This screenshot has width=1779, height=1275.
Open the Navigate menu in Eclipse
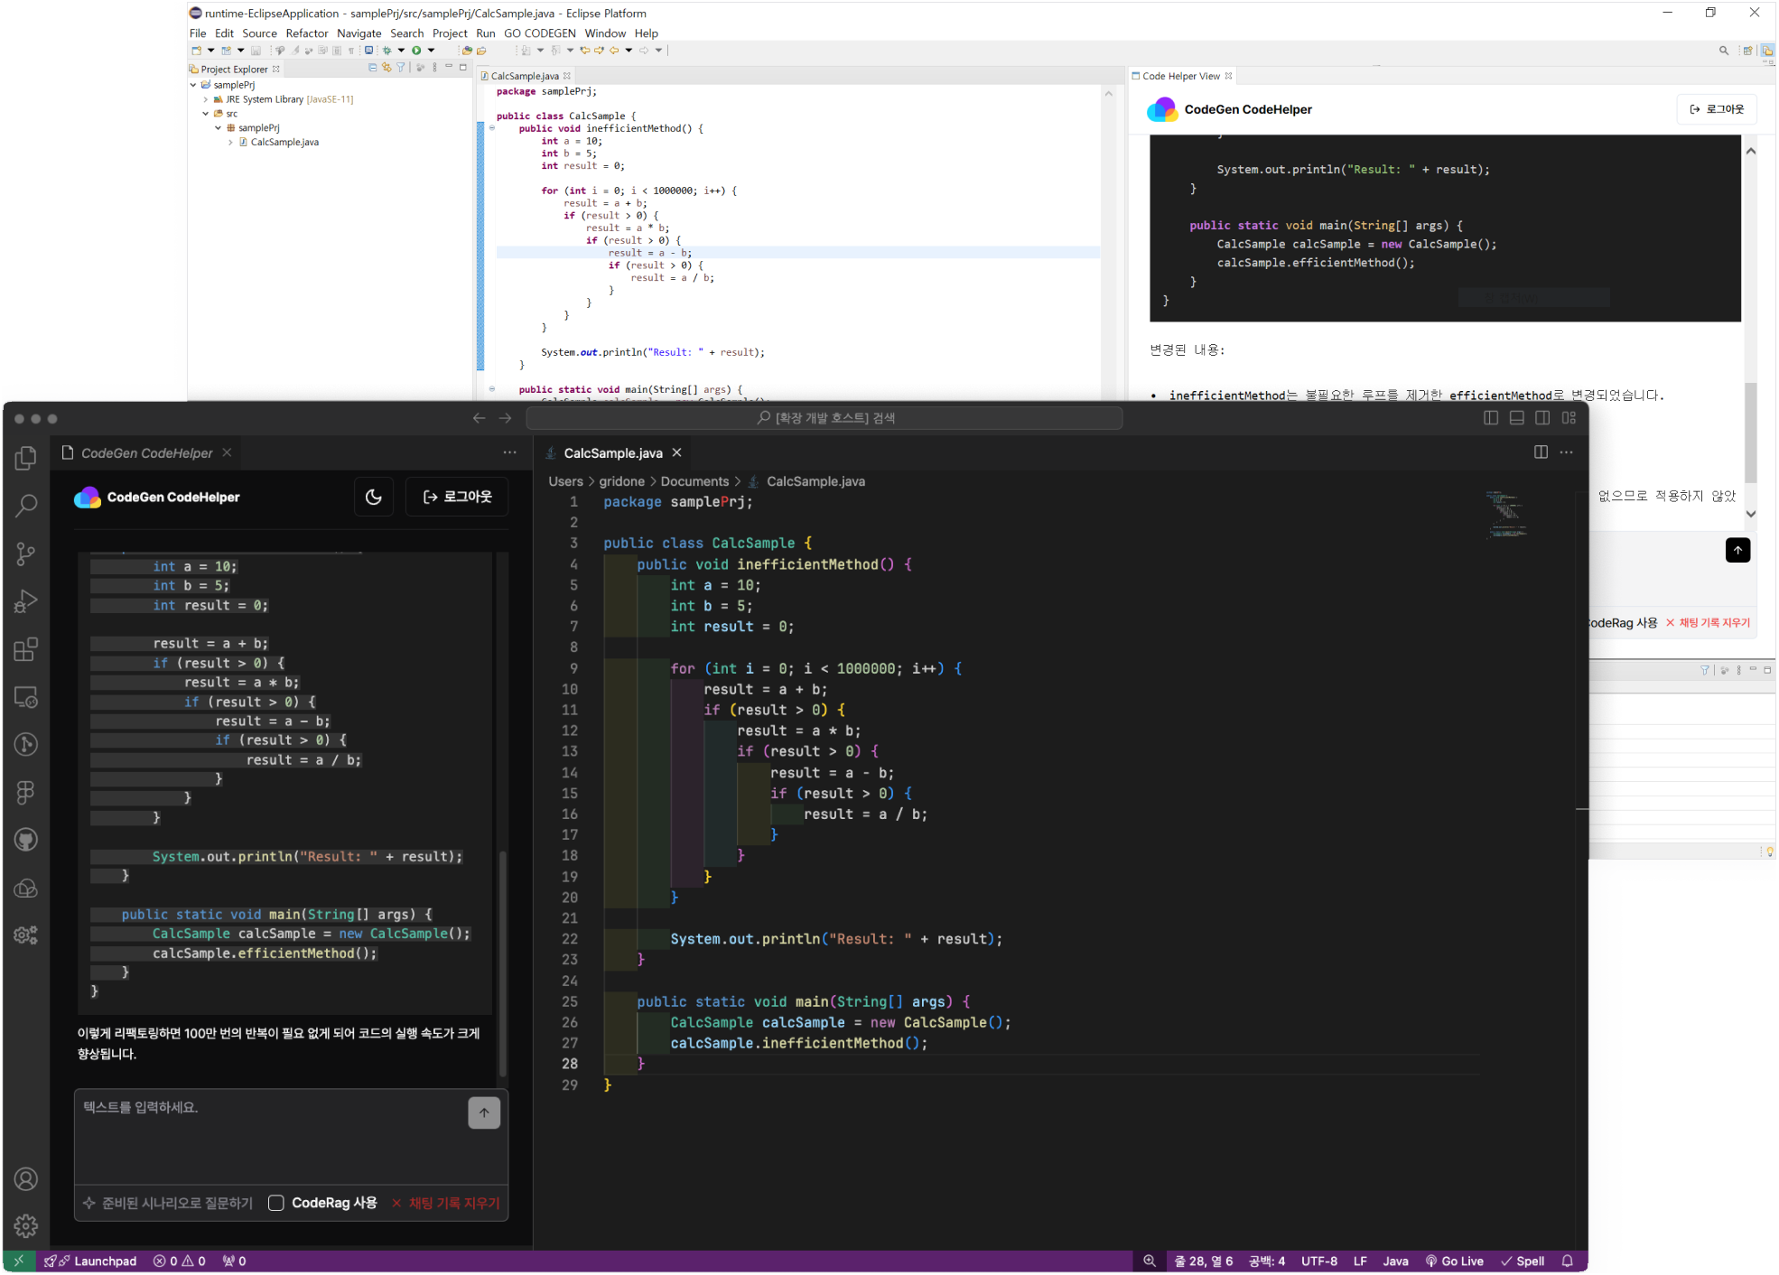359,33
